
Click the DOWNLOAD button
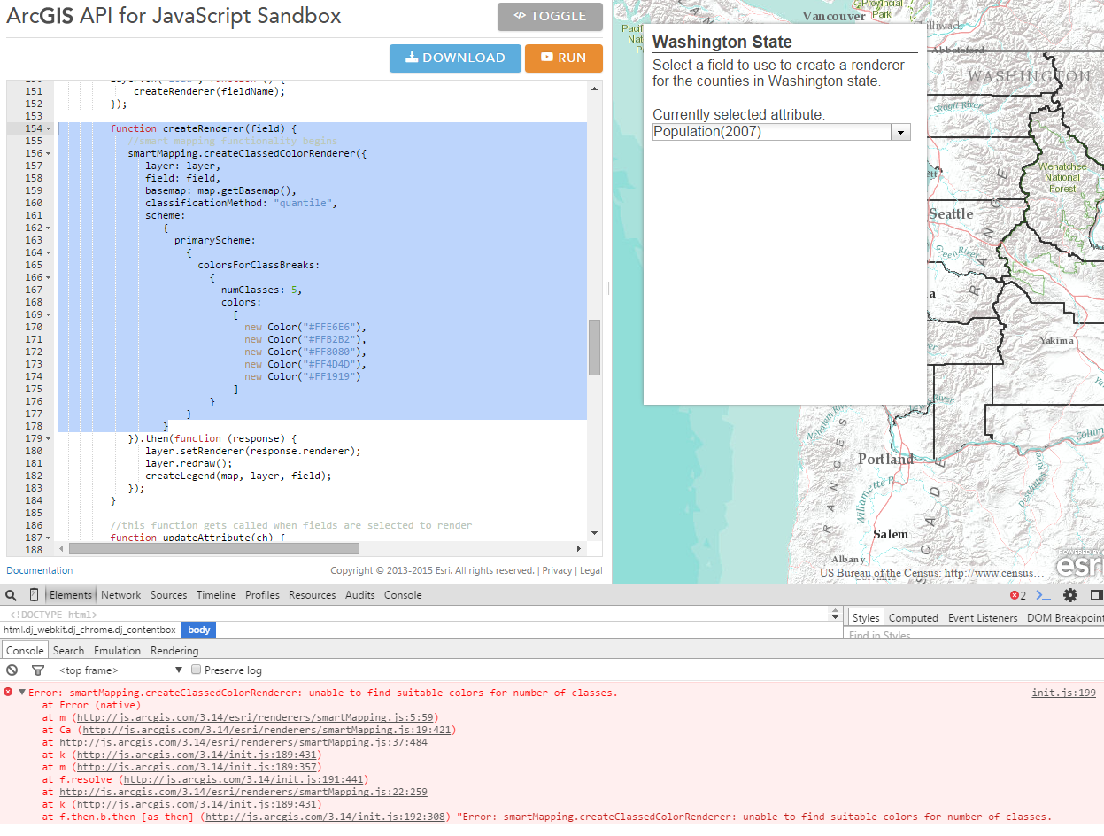(455, 58)
